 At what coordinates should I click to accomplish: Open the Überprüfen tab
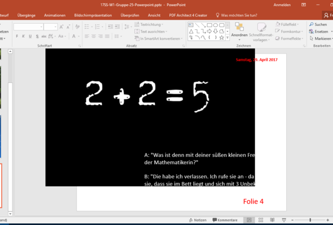click(130, 15)
